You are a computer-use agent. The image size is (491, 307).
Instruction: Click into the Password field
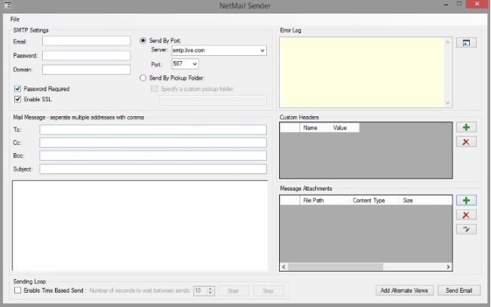[x=87, y=56]
